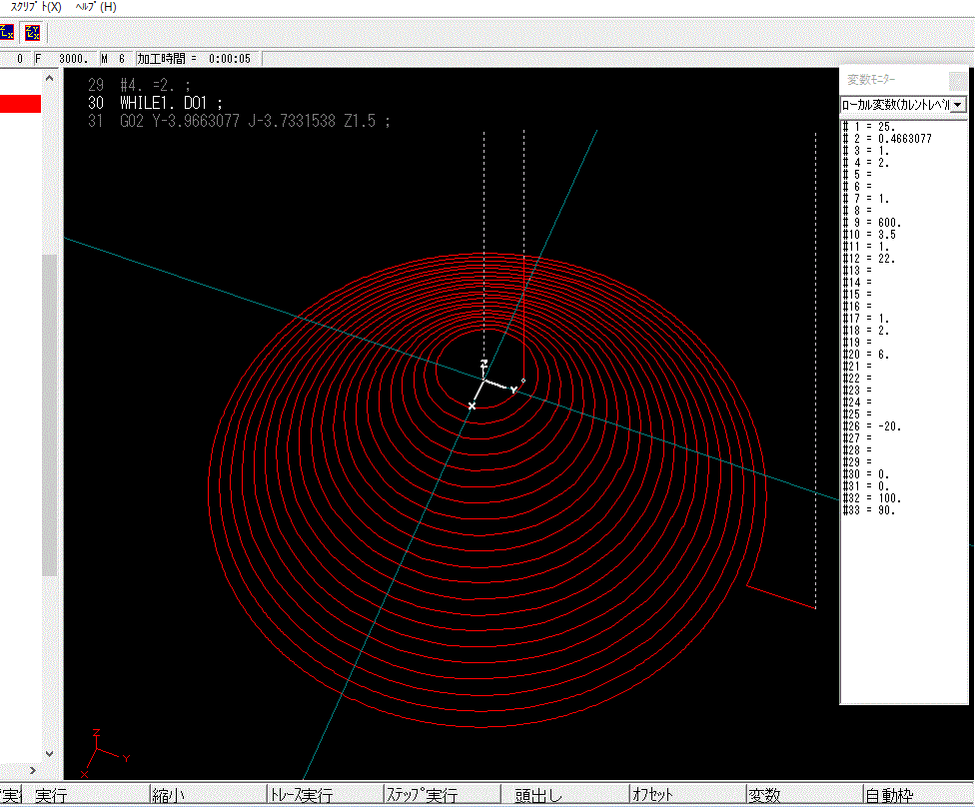Click variable row "#33 = 90."

[869, 510]
